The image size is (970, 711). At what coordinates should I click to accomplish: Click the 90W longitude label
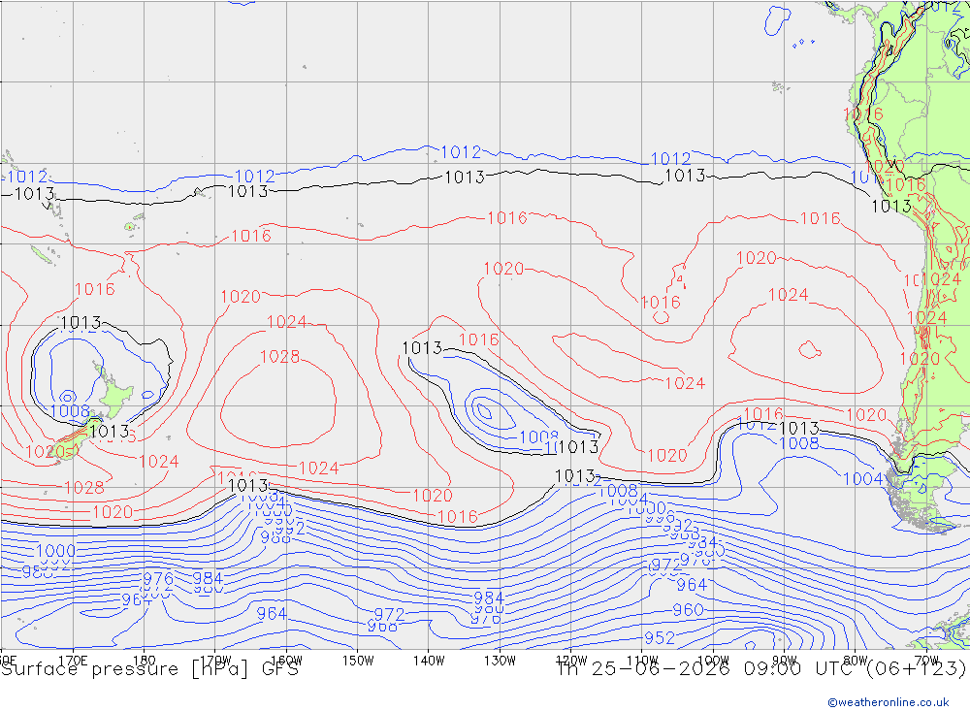pos(785,661)
